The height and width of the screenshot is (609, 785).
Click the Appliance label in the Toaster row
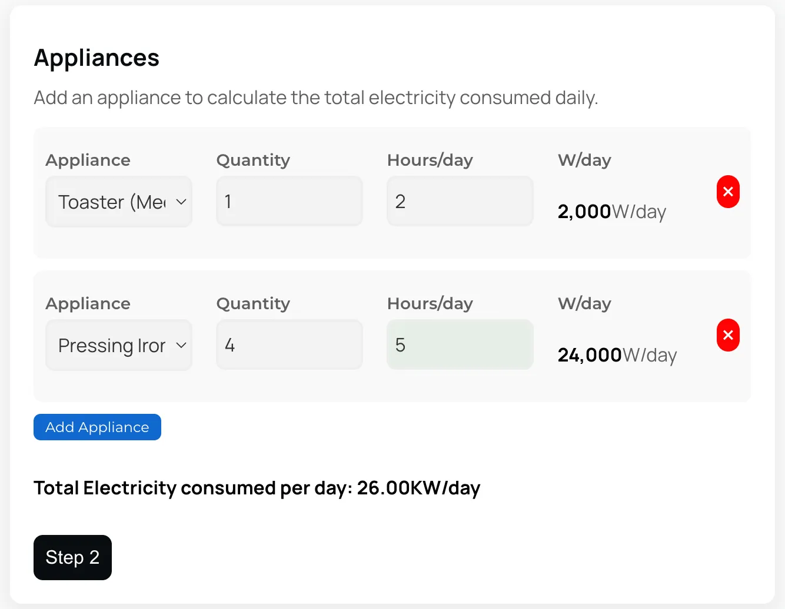88,160
